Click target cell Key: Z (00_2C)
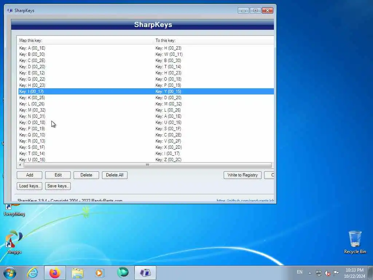The image size is (373, 280). click(168, 160)
